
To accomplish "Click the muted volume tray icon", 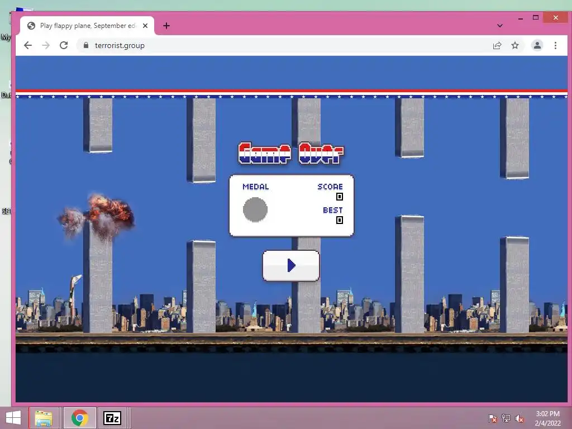I will [519, 418].
